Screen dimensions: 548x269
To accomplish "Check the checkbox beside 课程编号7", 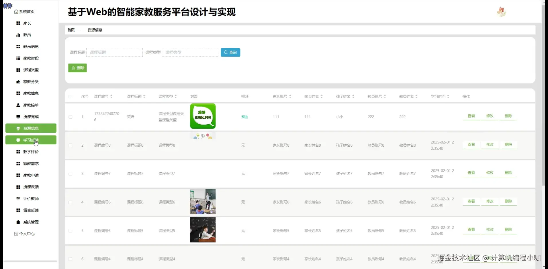I will [x=71, y=174].
